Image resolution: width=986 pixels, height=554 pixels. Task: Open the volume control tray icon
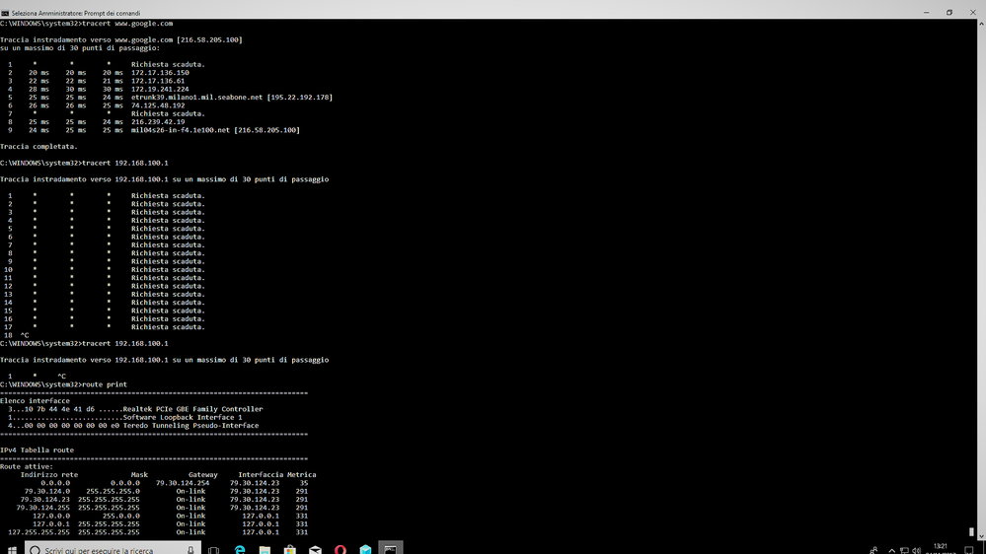(x=917, y=550)
